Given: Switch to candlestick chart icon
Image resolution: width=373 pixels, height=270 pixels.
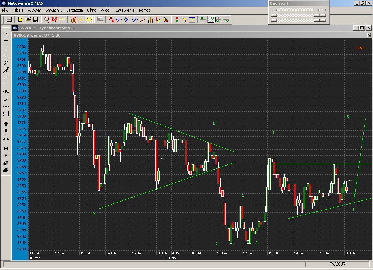Looking at the screenshot, I should tap(166, 20).
